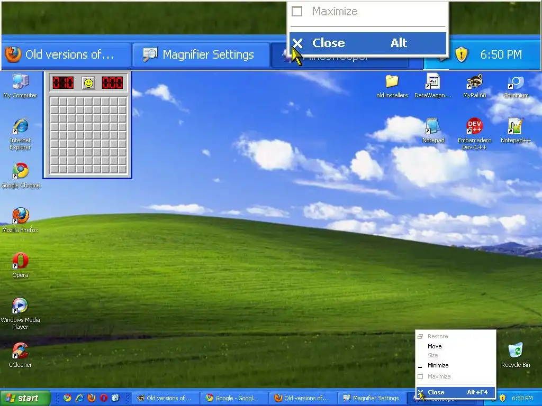
Task: Click the security shield icon in system tray
Action: (502, 398)
